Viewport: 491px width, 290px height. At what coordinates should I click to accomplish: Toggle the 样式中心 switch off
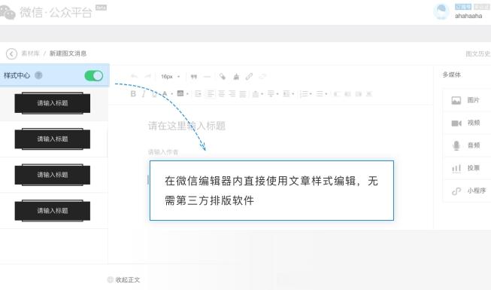click(94, 75)
